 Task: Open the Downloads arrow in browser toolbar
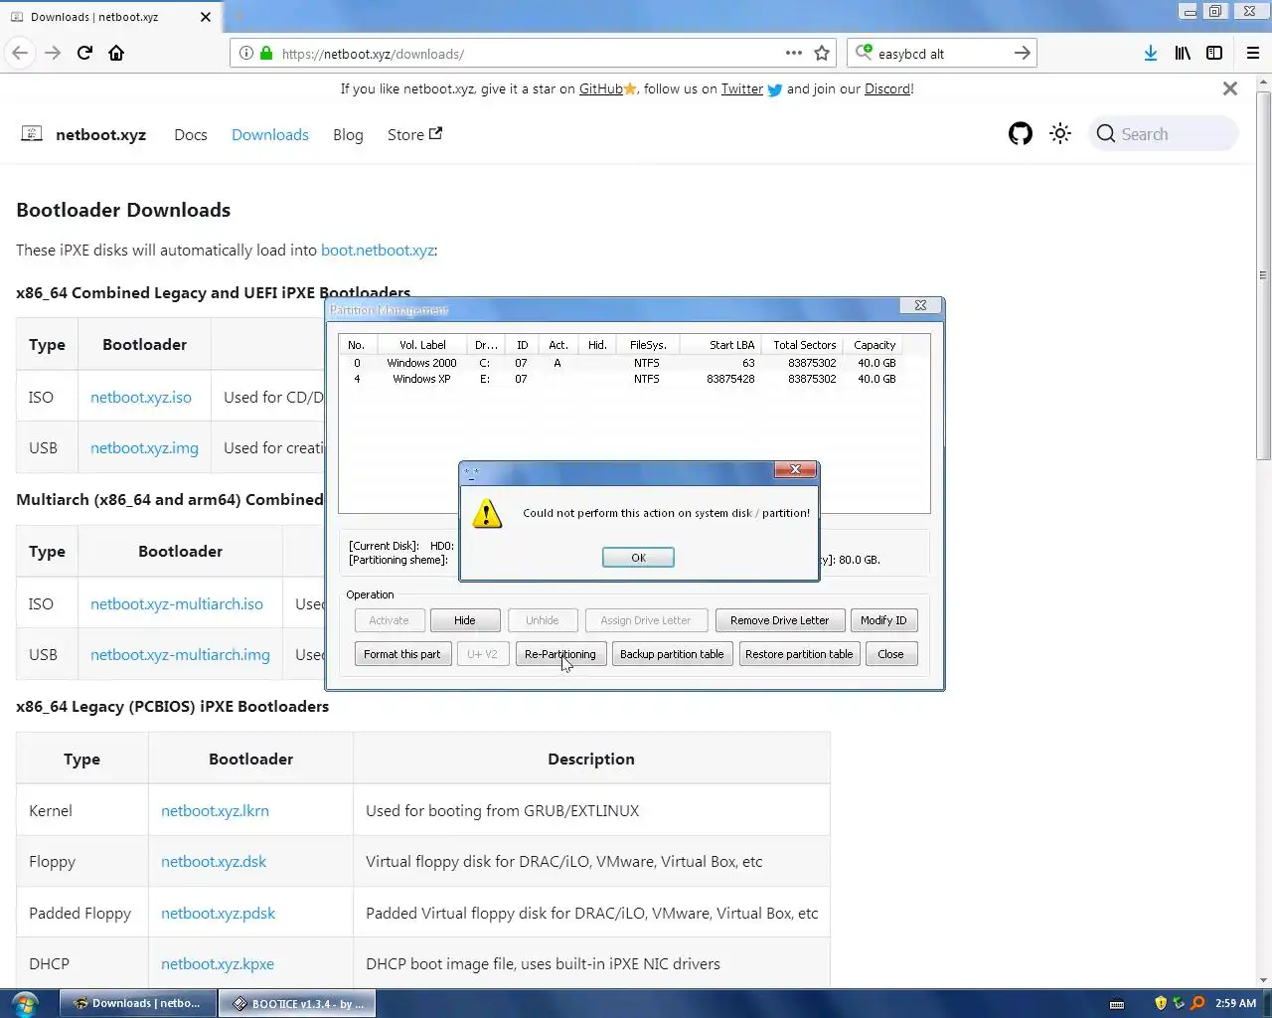point(1150,53)
